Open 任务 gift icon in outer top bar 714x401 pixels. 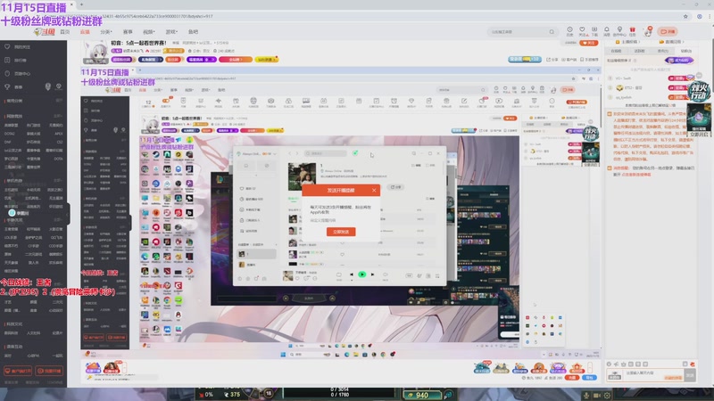(632, 31)
